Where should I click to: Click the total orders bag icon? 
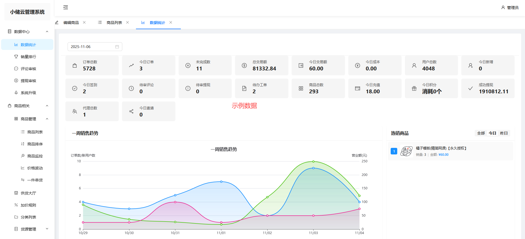75,65
